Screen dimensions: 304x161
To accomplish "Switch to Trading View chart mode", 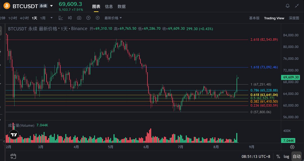I will 274,18.
